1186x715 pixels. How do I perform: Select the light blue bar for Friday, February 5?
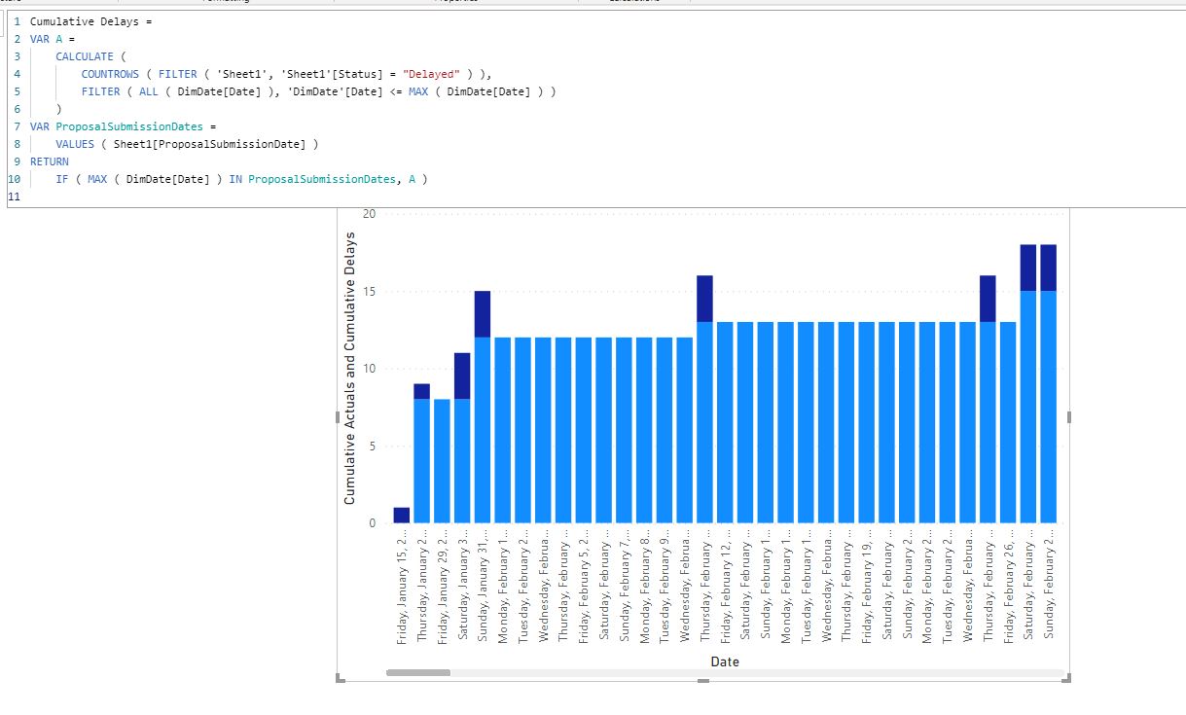[584, 430]
